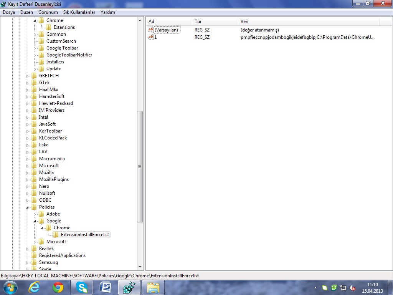Expand the GRETECH key
Screen dimensions: 393x295
28,76
